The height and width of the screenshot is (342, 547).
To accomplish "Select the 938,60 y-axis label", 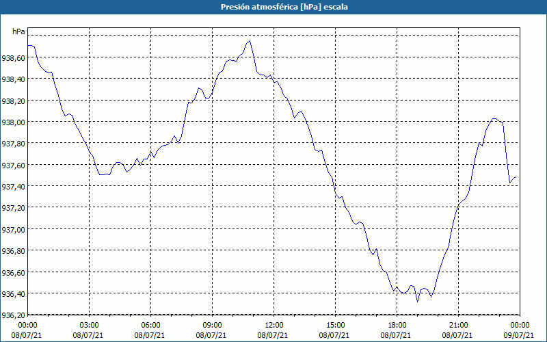I will (13, 58).
